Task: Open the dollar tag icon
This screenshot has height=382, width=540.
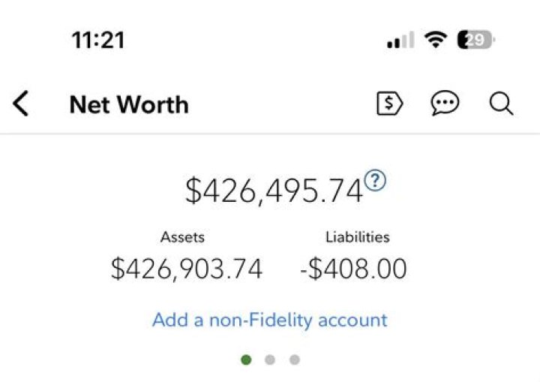Action: (x=389, y=104)
